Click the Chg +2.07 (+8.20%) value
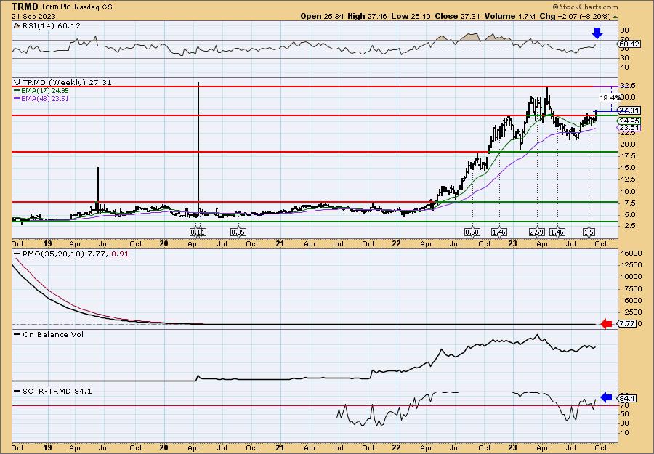654x454 pixels. pyautogui.click(x=576, y=16)
